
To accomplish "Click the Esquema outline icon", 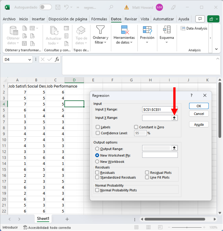I will (167, 30).
